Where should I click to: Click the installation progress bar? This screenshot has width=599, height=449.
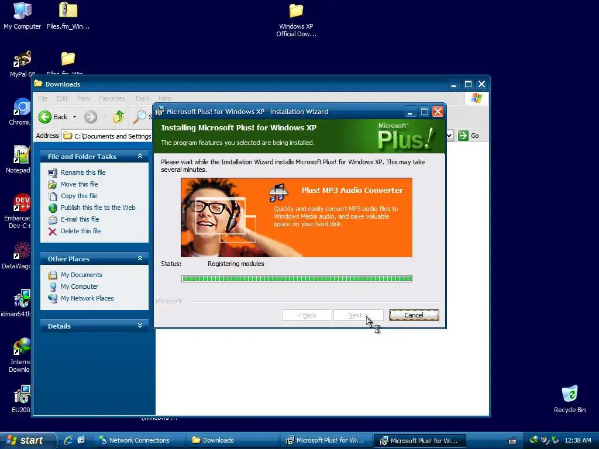297,278
